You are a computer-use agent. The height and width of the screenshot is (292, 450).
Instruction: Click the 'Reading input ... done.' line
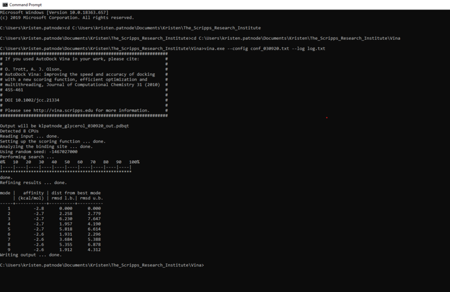coord(30,137)
